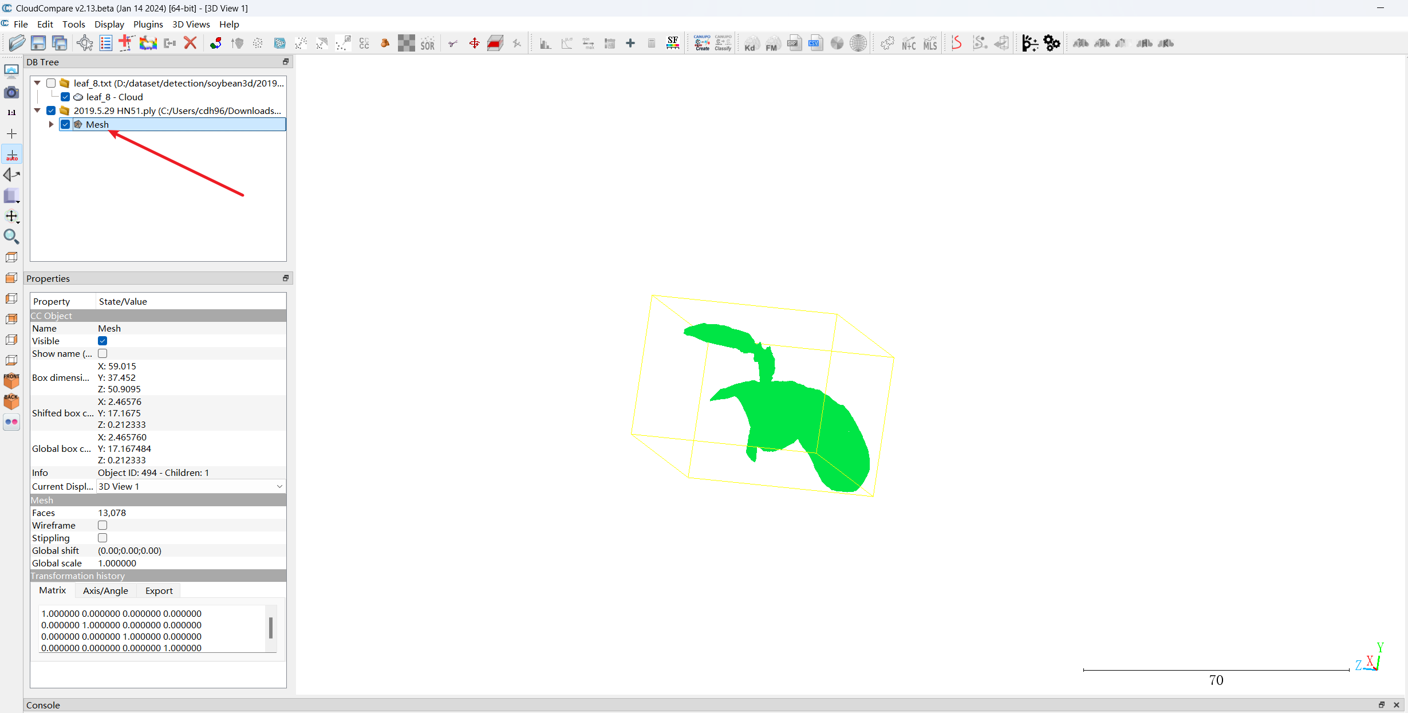Click the Open file folder icon
The height and width of the screenshot is (713, 1408).
[x=17, y=43]
